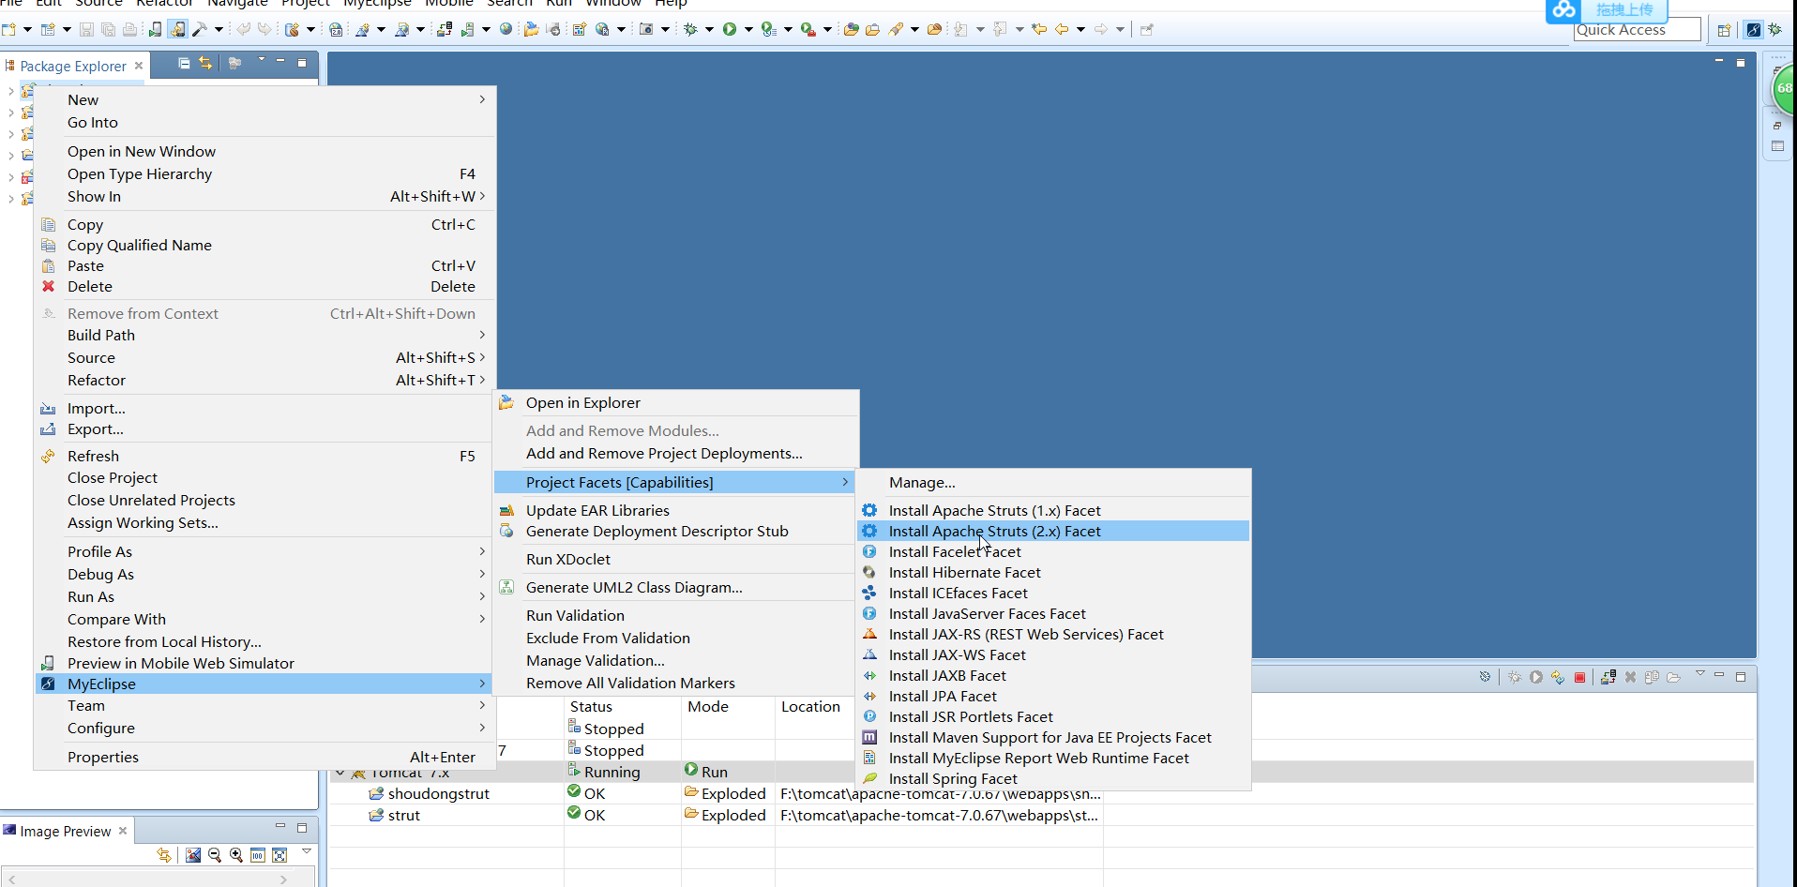The width and height of the screenshot is (1797, 887).
Task: Click the Status column header in the Servers view
Action: click(x=591, y=706)
